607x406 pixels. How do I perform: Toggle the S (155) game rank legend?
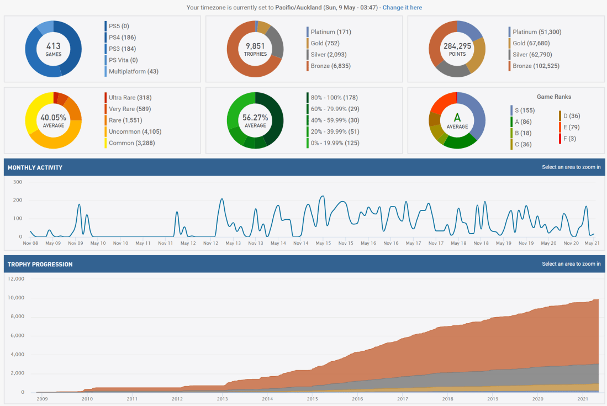point(524,110)
